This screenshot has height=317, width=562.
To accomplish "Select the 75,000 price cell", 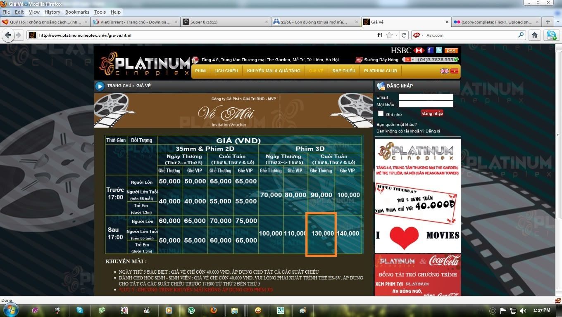I will 246,221.
